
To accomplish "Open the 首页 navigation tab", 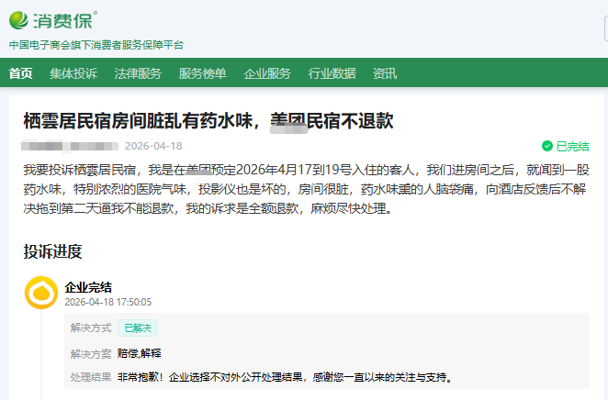I will coord(20,73).
